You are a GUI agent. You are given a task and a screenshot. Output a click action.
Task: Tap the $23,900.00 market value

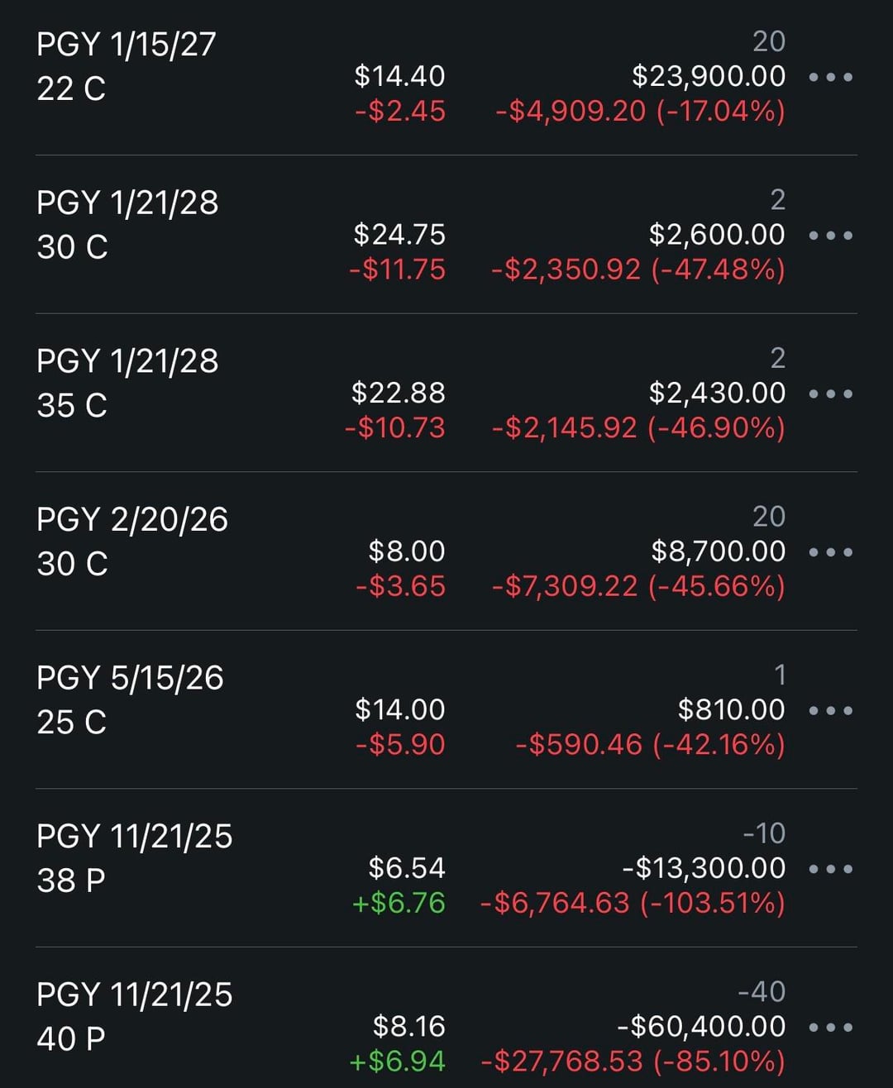point(709,76)
